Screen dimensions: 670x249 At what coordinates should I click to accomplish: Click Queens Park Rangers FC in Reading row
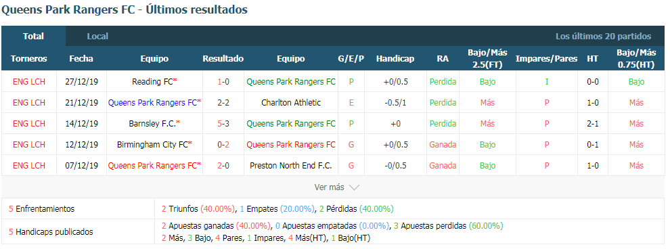pos(291,82)
